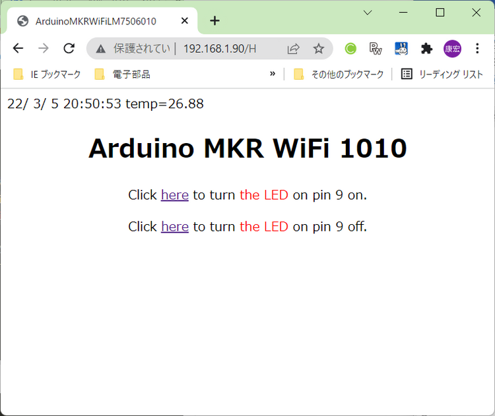Click the 'here' link to turn LED off

pos(175,227)
